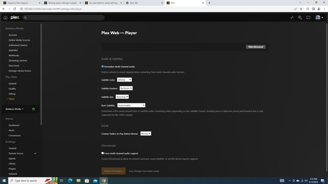
Task: Open Remote Access settings
Action: point(16,153)
